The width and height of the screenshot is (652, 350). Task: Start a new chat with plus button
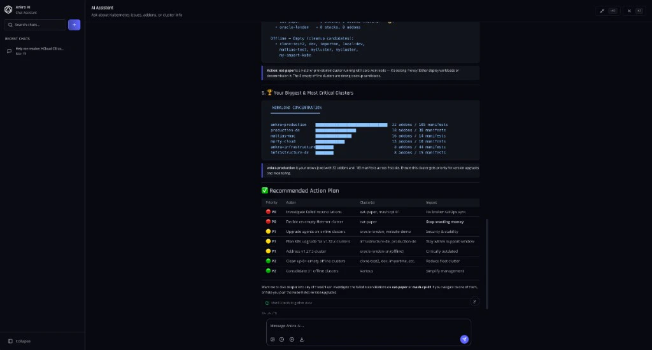pos(74,25)
